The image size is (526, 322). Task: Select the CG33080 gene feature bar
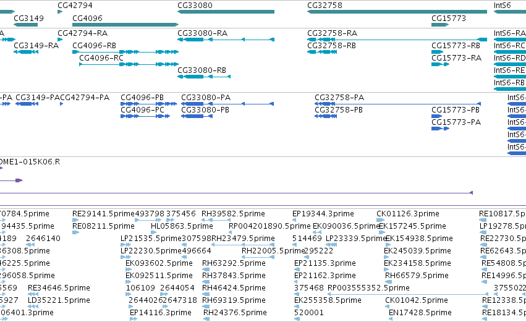pyautogui.click(x=226, y=12)
